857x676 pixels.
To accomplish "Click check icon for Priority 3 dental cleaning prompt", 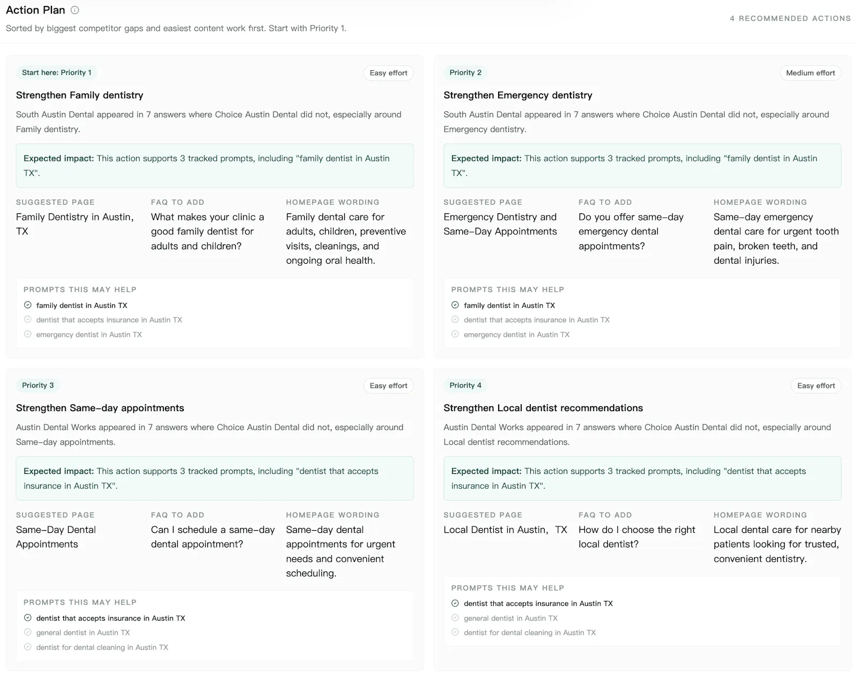I will pyautogui.click(x=28, y=647).
